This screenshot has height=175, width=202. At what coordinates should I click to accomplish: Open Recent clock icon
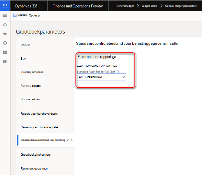coord(5,43)
